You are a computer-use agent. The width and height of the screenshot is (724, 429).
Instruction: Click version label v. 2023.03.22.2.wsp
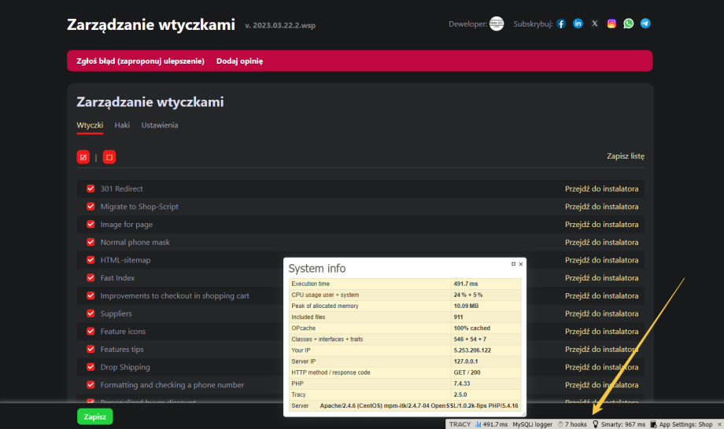[x=280, y=25]
